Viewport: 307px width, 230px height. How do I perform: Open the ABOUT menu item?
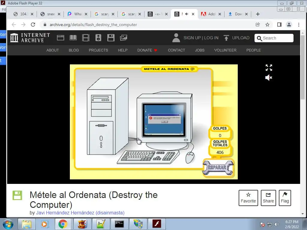[x=52, y=50]
